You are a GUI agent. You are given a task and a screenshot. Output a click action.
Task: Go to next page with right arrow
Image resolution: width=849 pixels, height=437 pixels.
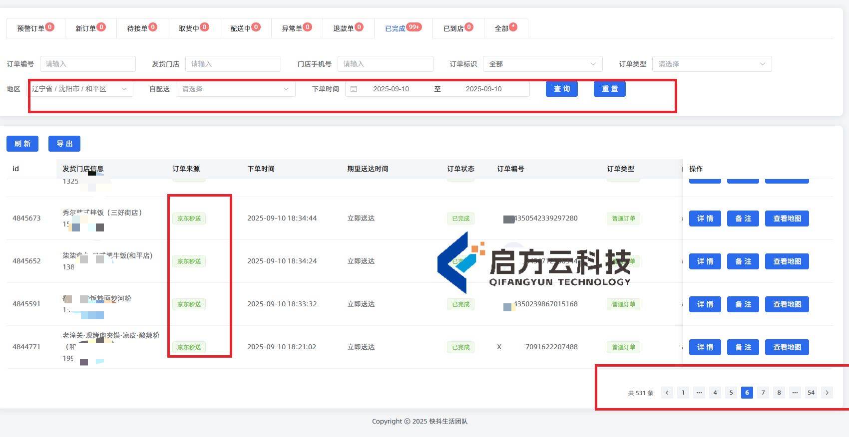click(827, 393)
